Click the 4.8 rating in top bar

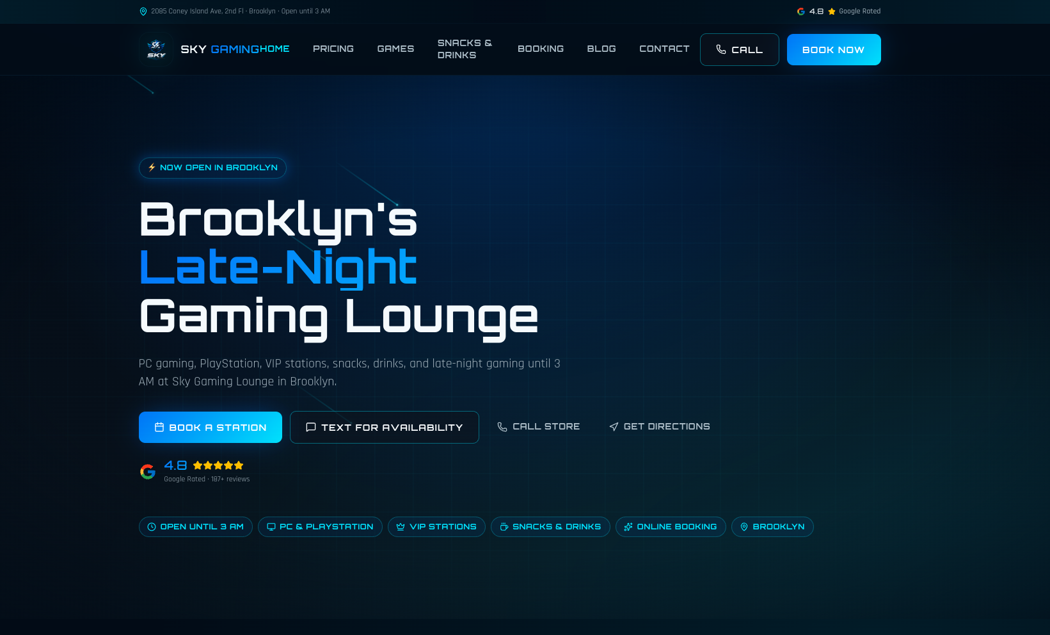[x=816, y=12]
